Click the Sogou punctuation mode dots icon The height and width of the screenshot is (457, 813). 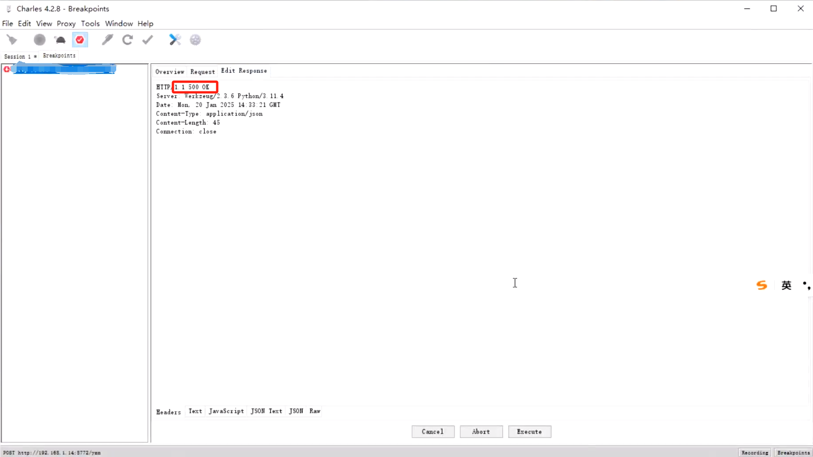807,285
